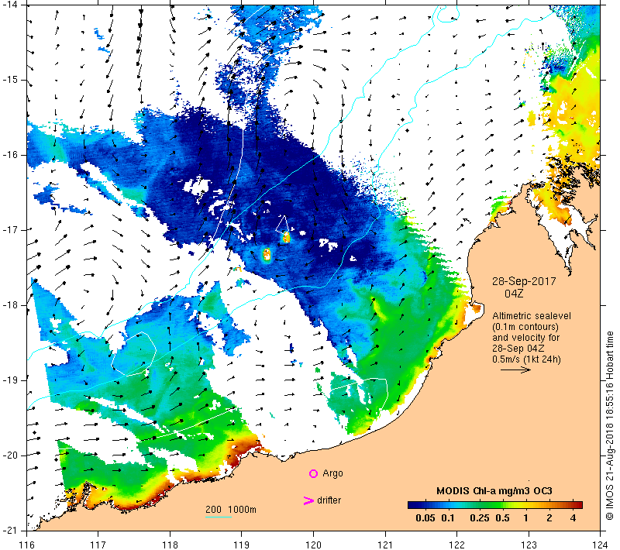The image size is (620, 550).
Task: Click the '0.5' color bar value
Action: pyautogui.click(x=502, y=518)
